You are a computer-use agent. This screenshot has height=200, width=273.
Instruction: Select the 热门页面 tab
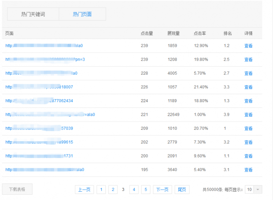[x=82, y=14]
